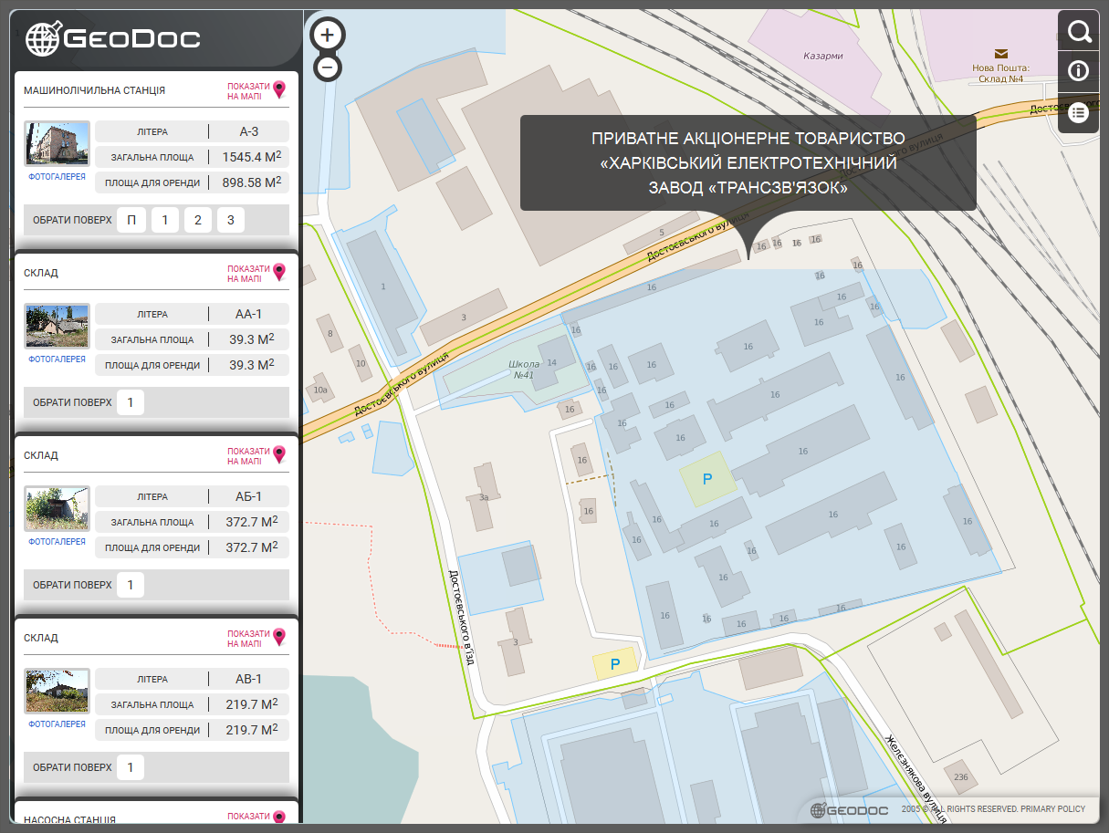
Task: Click the Нова Пошта envelope marker
Action: pyautogui.click(x=1002, y=54)
